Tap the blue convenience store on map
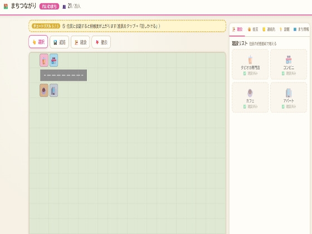Image resolution: width=312 pixels, height=234 pixels. [x=53, y=60]
